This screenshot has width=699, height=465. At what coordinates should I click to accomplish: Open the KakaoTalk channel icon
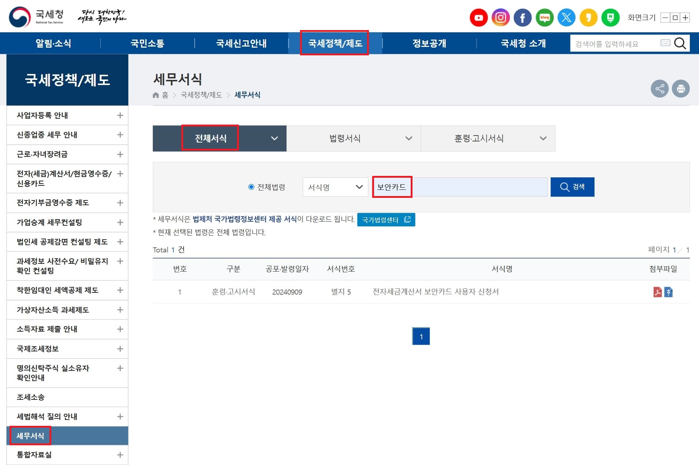pos(588,17)
